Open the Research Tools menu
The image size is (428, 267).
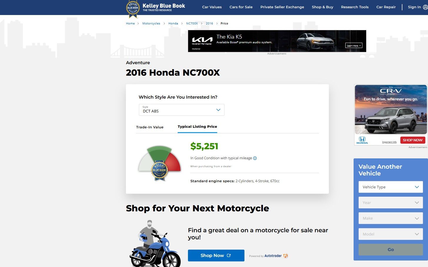point(355,7)
